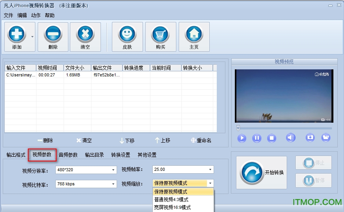
Task: Choose 保持原视频模式 in the dropdown list
Action: click(x=183, y=192)
